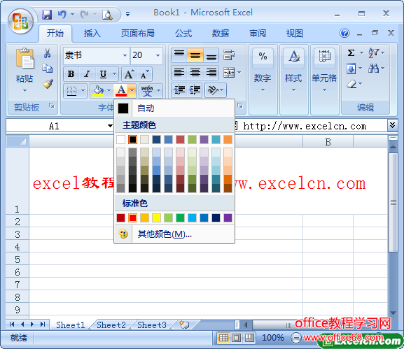Open Excel help with question mark
This screenshot has width=404, height=349.
(344, 33)
